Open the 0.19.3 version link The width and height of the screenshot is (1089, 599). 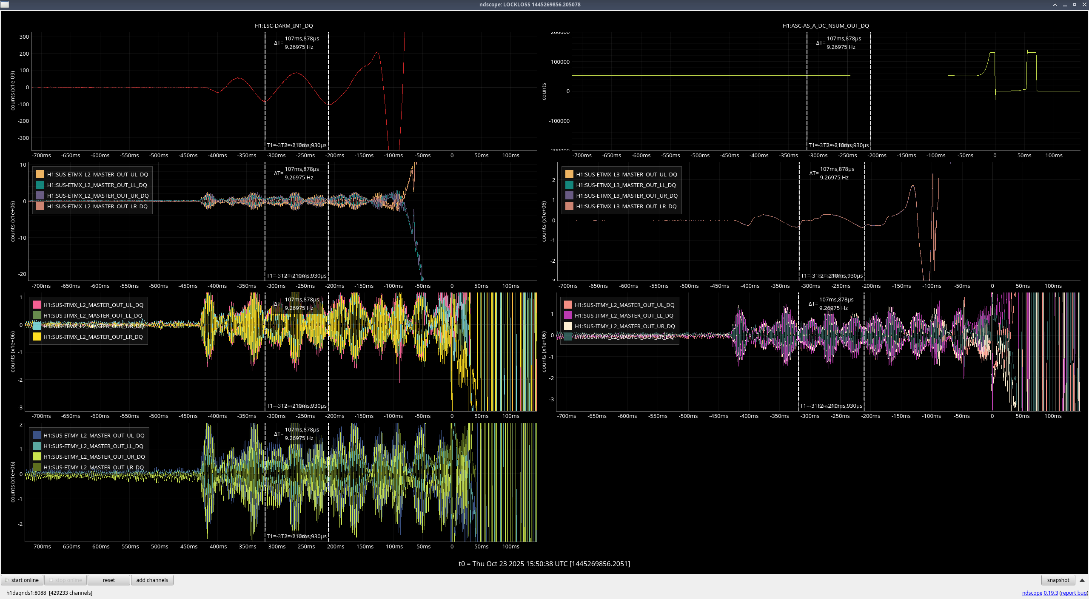[x=1050, y=593]
